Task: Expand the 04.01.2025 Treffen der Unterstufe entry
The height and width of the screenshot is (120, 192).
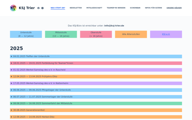Action: [x=96, y=56]
